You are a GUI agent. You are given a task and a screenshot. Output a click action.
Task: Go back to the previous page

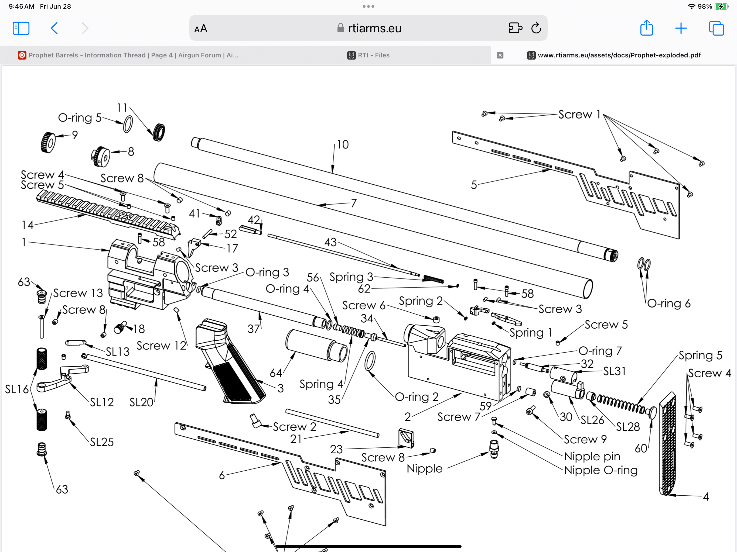[54, 28]
